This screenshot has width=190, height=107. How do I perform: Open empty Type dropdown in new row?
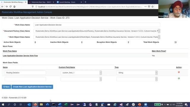tap(156, 79)
